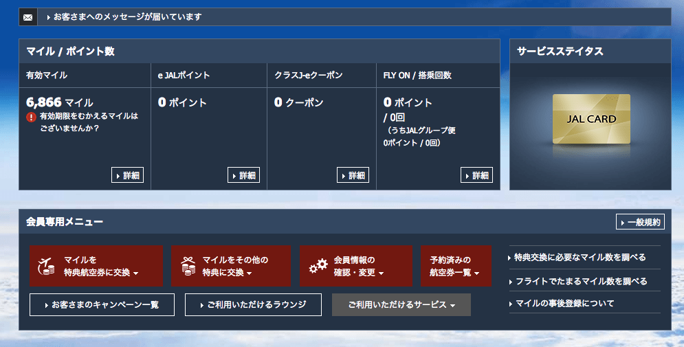Click 詳細 button under e JALポイント
The image size is (684, 347).
(x=243, y=175)
